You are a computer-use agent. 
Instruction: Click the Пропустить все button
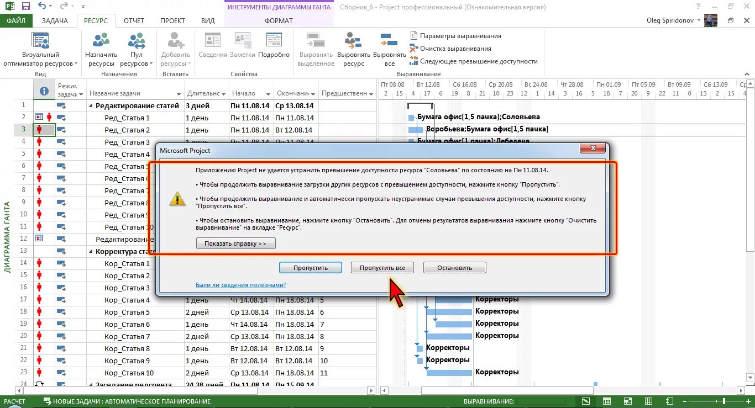point(382,268)
